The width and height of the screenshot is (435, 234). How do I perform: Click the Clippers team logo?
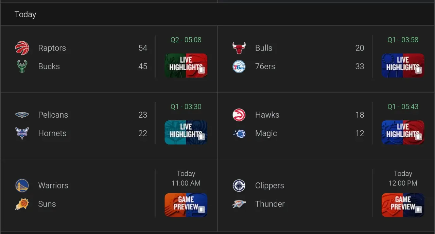[x=239, y=186]
